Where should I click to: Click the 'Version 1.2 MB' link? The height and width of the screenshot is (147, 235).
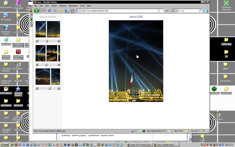click(x=136, y=16)
